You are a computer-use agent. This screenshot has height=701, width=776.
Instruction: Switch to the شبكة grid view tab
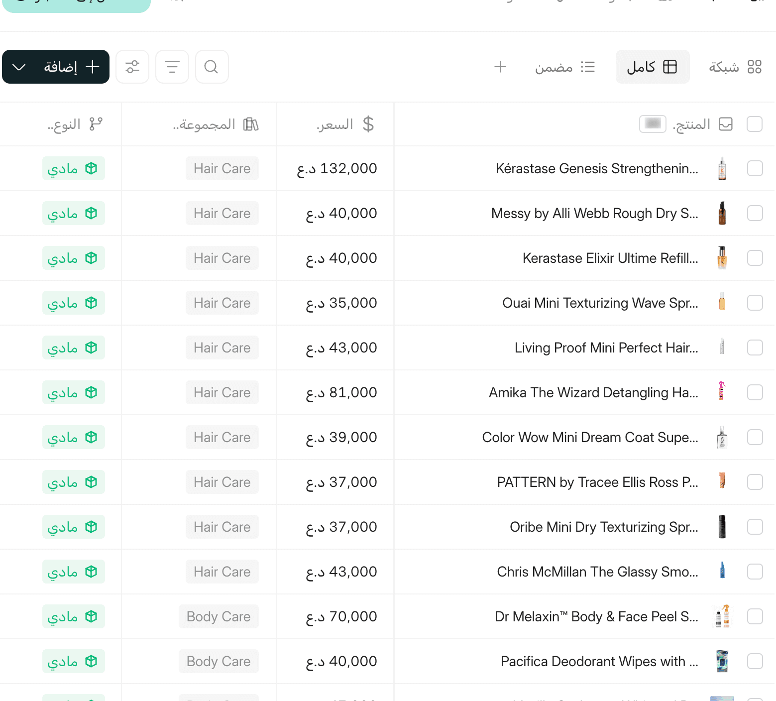click(x=735, y=67)
